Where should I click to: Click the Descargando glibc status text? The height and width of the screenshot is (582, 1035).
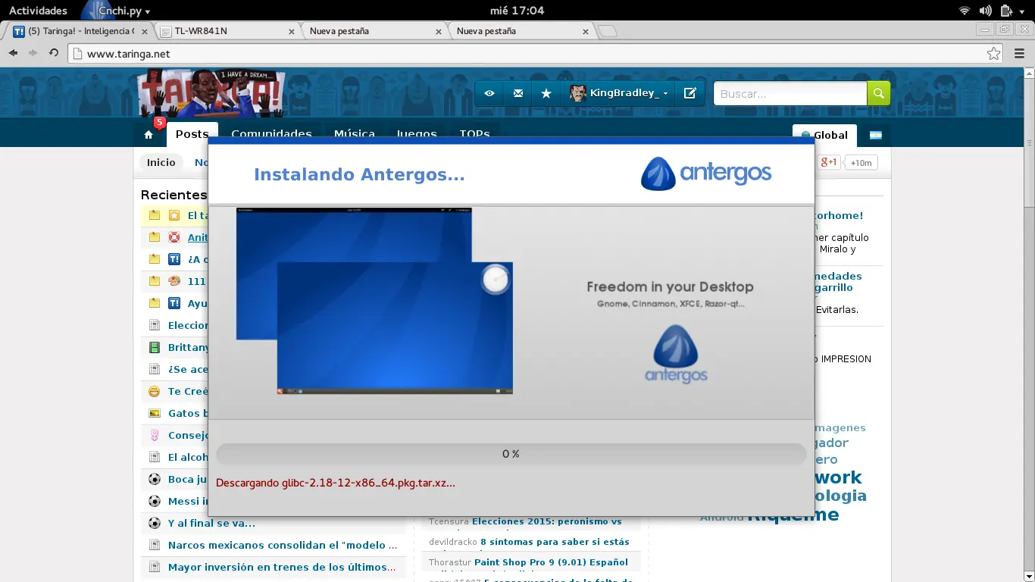click(x=336, y=483)
